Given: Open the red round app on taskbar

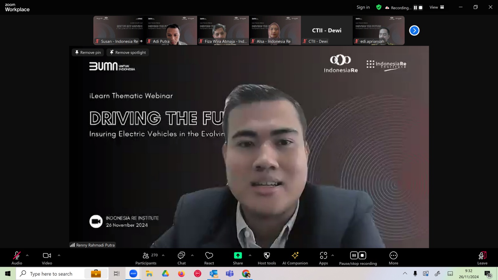Looking at the screenshot, I should 198,274.
